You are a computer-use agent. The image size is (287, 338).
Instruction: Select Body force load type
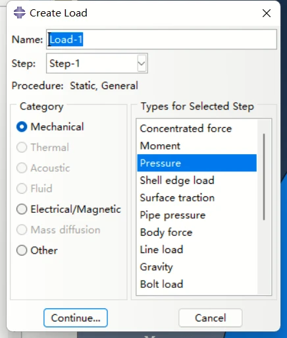(197, 233)
